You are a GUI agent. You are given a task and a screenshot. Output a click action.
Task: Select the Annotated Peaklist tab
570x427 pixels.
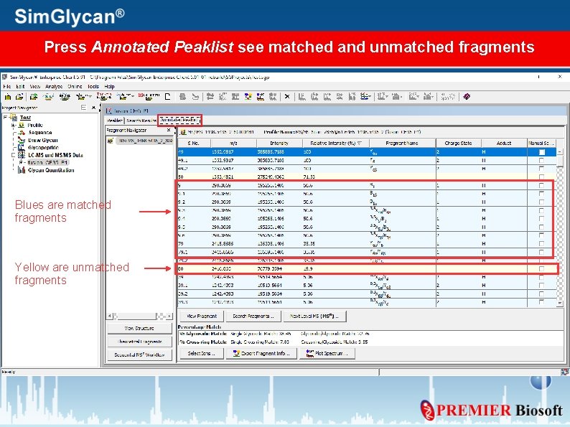[x=179, y=120]
